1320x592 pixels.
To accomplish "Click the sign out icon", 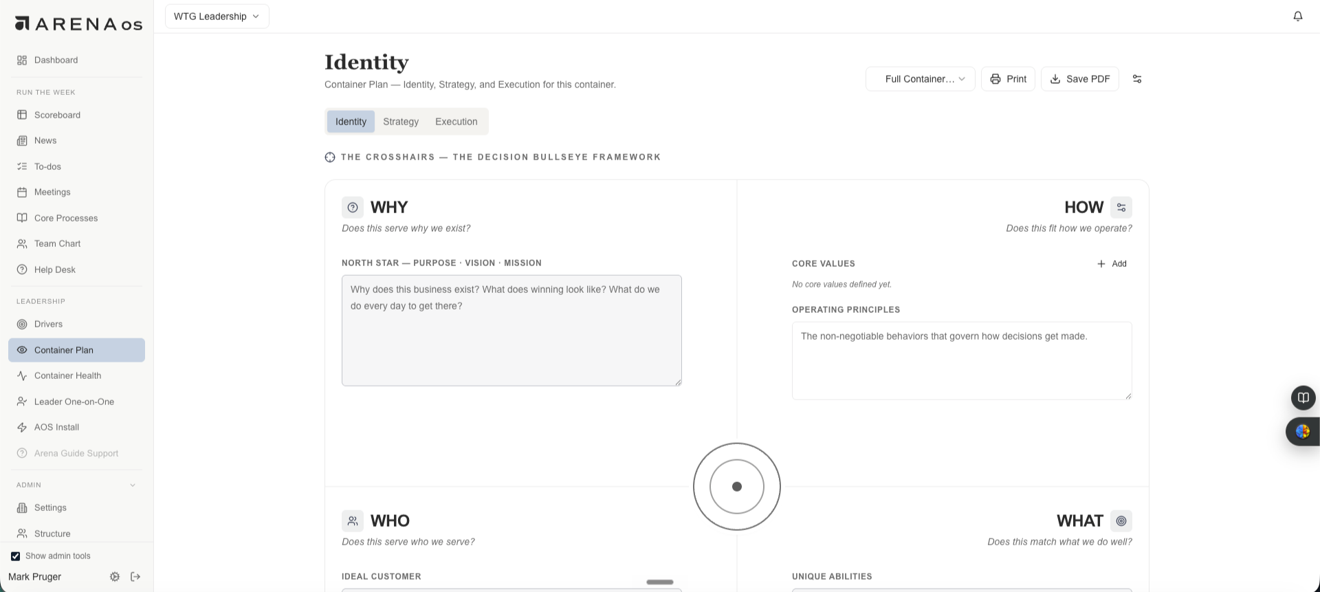I will (x=135, y=577).
